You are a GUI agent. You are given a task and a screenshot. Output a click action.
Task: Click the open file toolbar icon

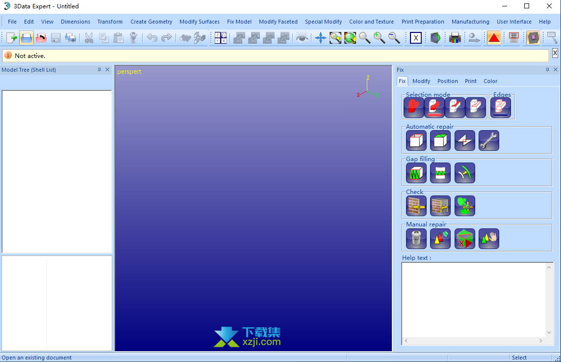(x=26, y=38)
